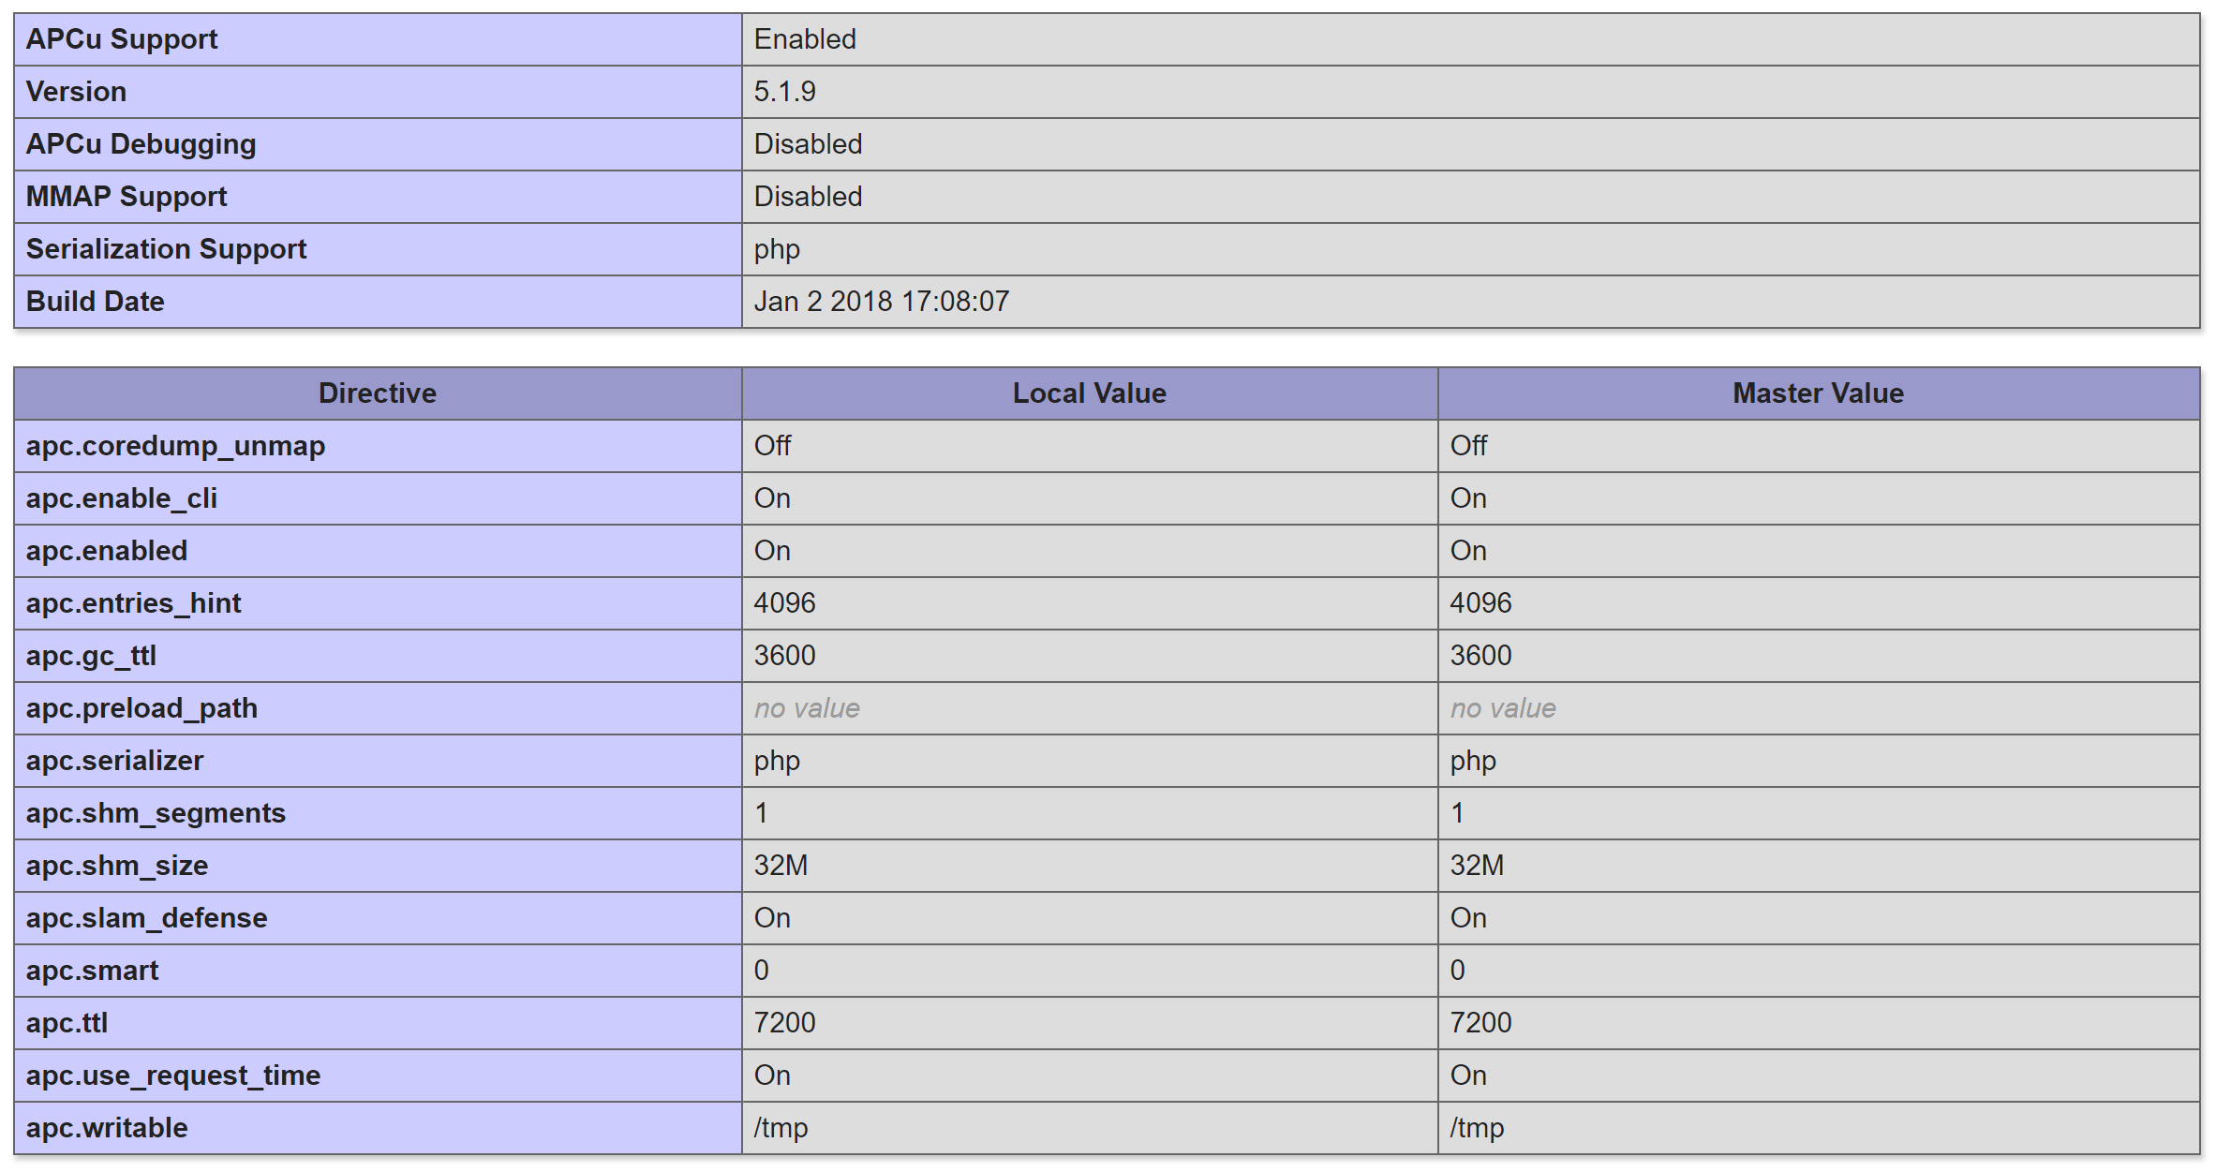Viewport: 2216px width, 1172px height.
Task: Click the apc.serializer local value php
Action: click(x=778, y=761)
